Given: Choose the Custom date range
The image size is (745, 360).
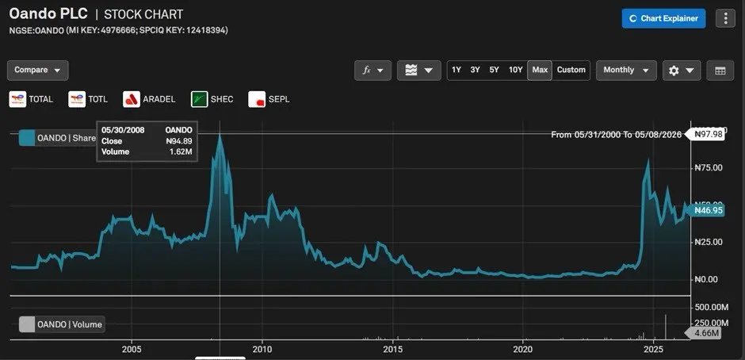Looking at the screenshot, I should 571,70.
